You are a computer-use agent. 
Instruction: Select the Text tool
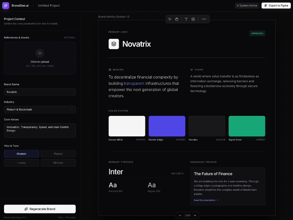click(x=186, y=19)
